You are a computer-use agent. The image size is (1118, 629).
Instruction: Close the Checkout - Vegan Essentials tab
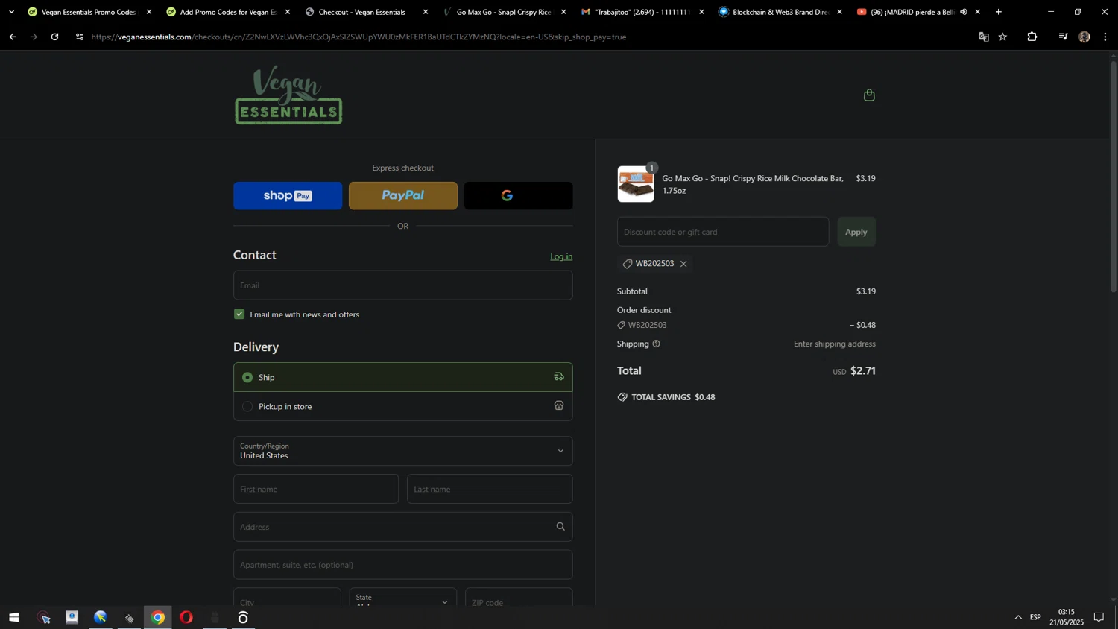426,12
